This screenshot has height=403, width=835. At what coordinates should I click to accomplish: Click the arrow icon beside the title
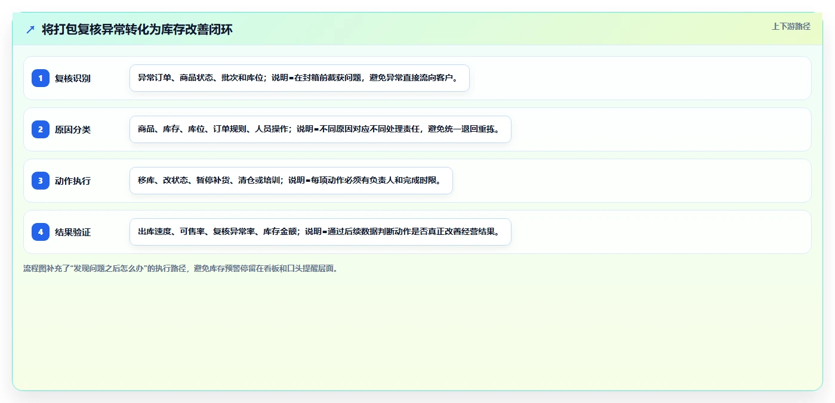(30, 30)
